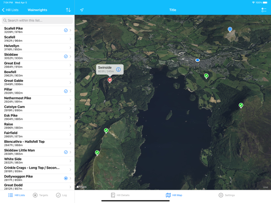Screen dimensions: 271x203
Task: Toggle Scafell Pike climbed checkmark
Action: (66, 30)
